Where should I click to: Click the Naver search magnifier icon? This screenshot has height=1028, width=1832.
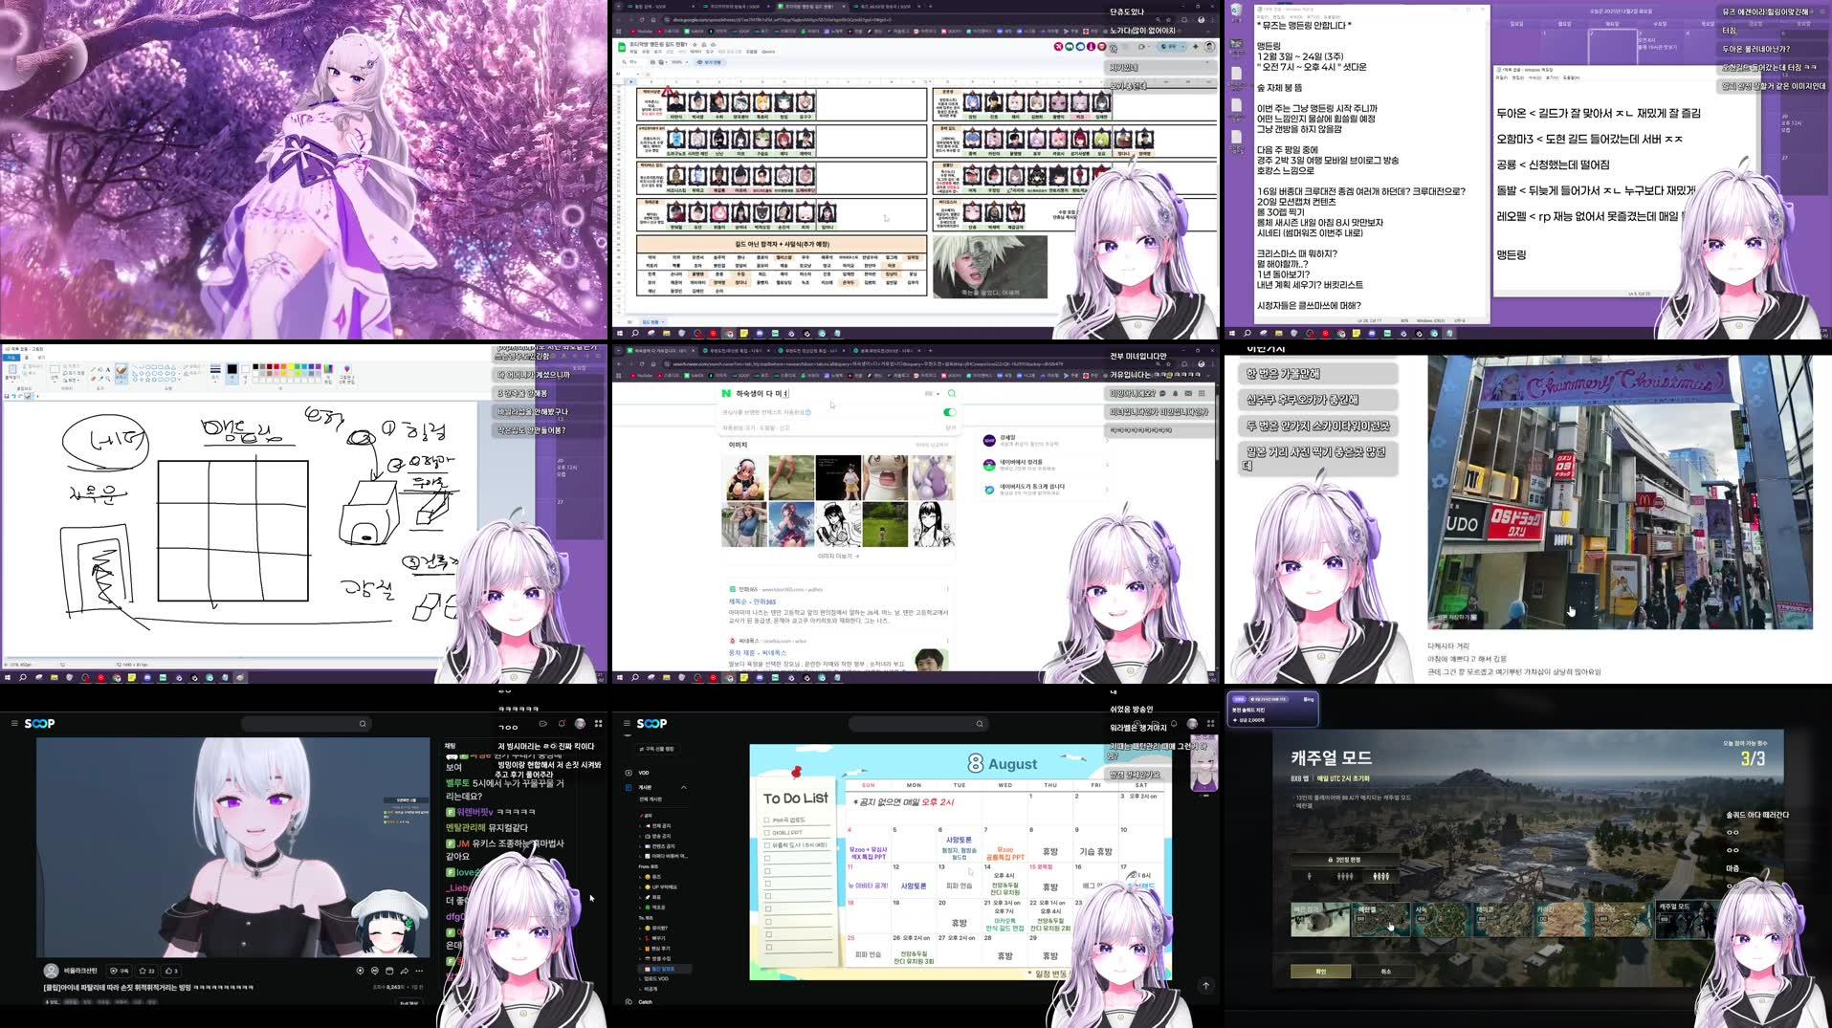pos(951,393)
